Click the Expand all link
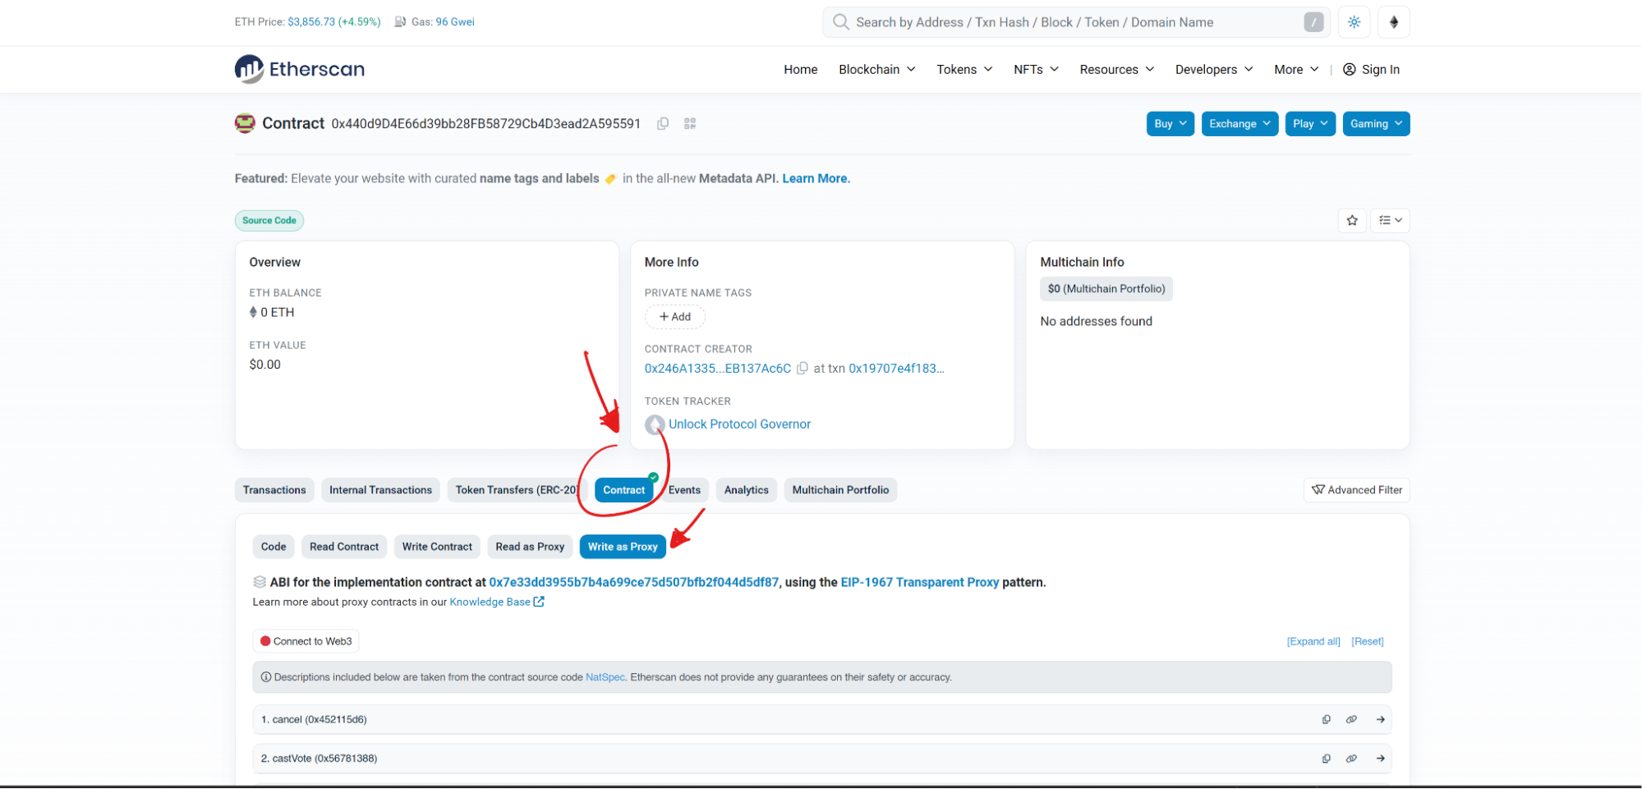 click(x=1313, y=641)
